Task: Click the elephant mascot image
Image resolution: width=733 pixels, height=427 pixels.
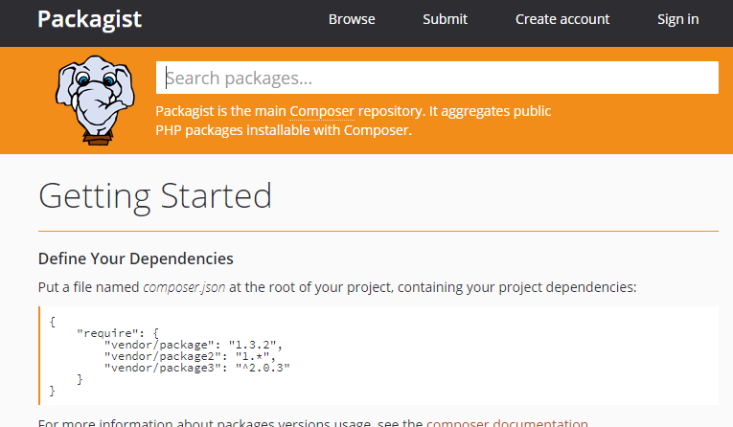Action: [x=91, y=100]
